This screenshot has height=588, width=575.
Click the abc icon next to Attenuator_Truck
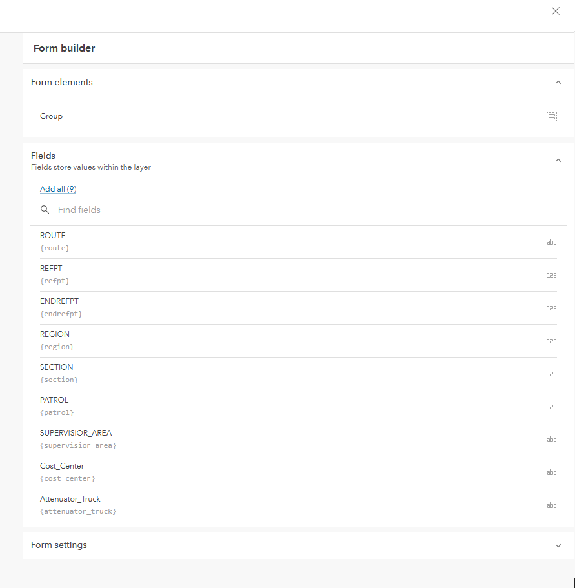click(x=552, y=505)
